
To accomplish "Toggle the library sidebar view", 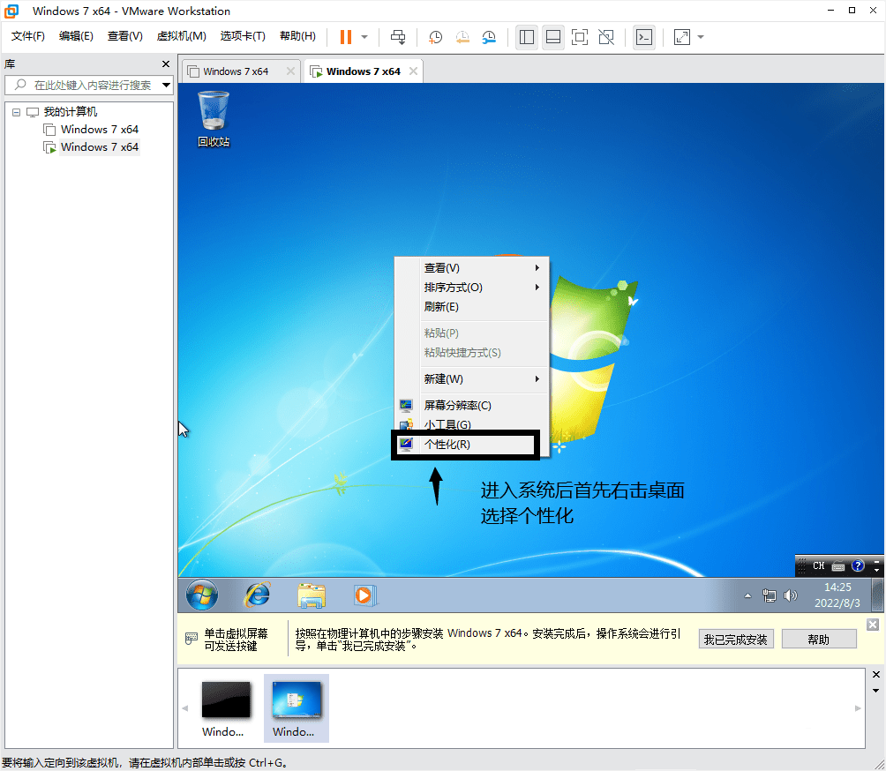I will tap(527, 37).
